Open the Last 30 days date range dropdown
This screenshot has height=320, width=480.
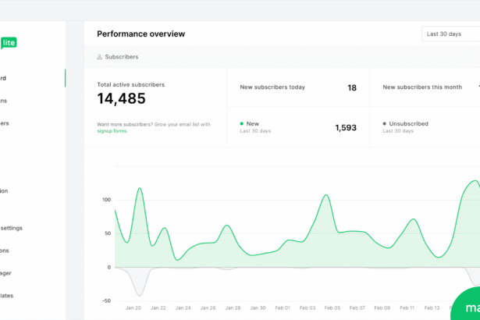(x=450, y=34)
